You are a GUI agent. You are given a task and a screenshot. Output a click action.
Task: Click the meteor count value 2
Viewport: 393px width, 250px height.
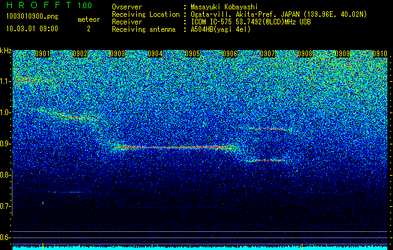pos(89,29)
